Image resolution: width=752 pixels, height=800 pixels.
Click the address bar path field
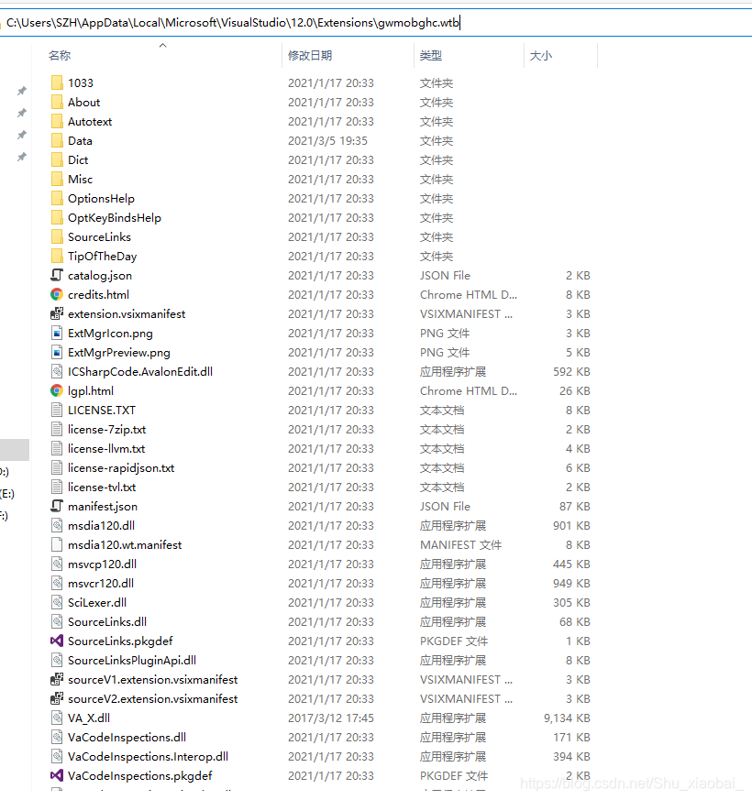click(378, 22)
